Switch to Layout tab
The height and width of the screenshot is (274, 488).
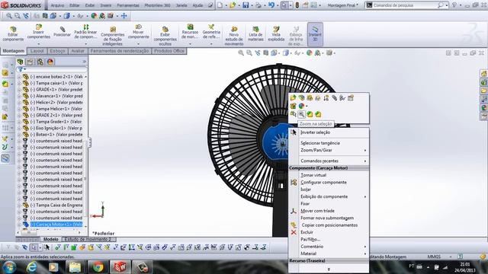point(37,51)
